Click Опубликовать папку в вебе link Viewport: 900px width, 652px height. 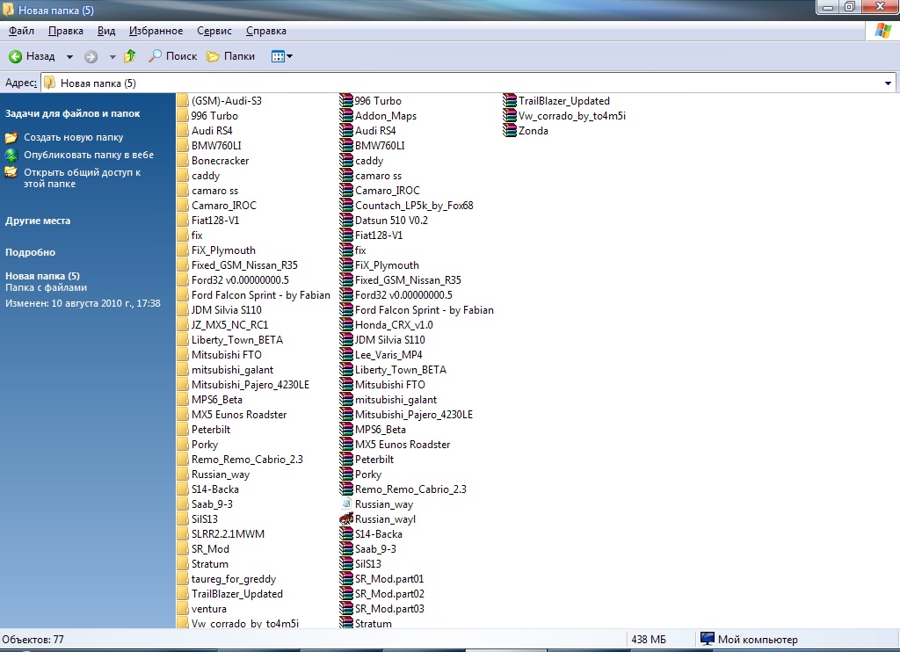click(89, 155)
